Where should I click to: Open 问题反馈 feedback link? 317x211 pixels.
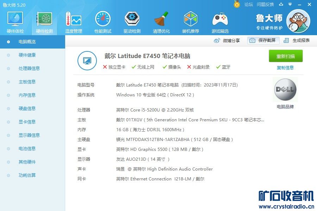coord(265,5)
